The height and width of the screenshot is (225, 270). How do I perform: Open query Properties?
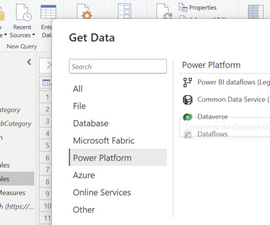(198, 8)
